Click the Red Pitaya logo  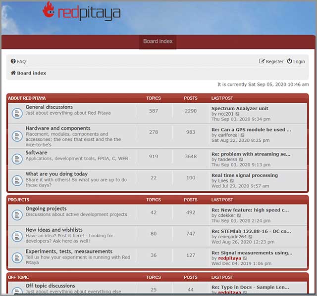click(x=81, y=11)
